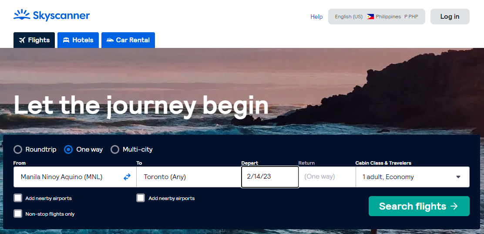Image resolution: width=484 pixels, height=234 pixels.
Task: Check Add nearby airports under From
Action: pyautogui.click(x=18, y=198)
